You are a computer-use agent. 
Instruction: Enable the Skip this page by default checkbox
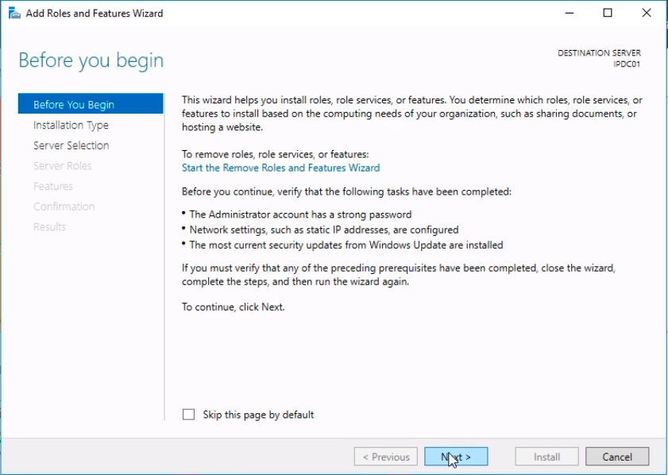click(x=189, y=415)
